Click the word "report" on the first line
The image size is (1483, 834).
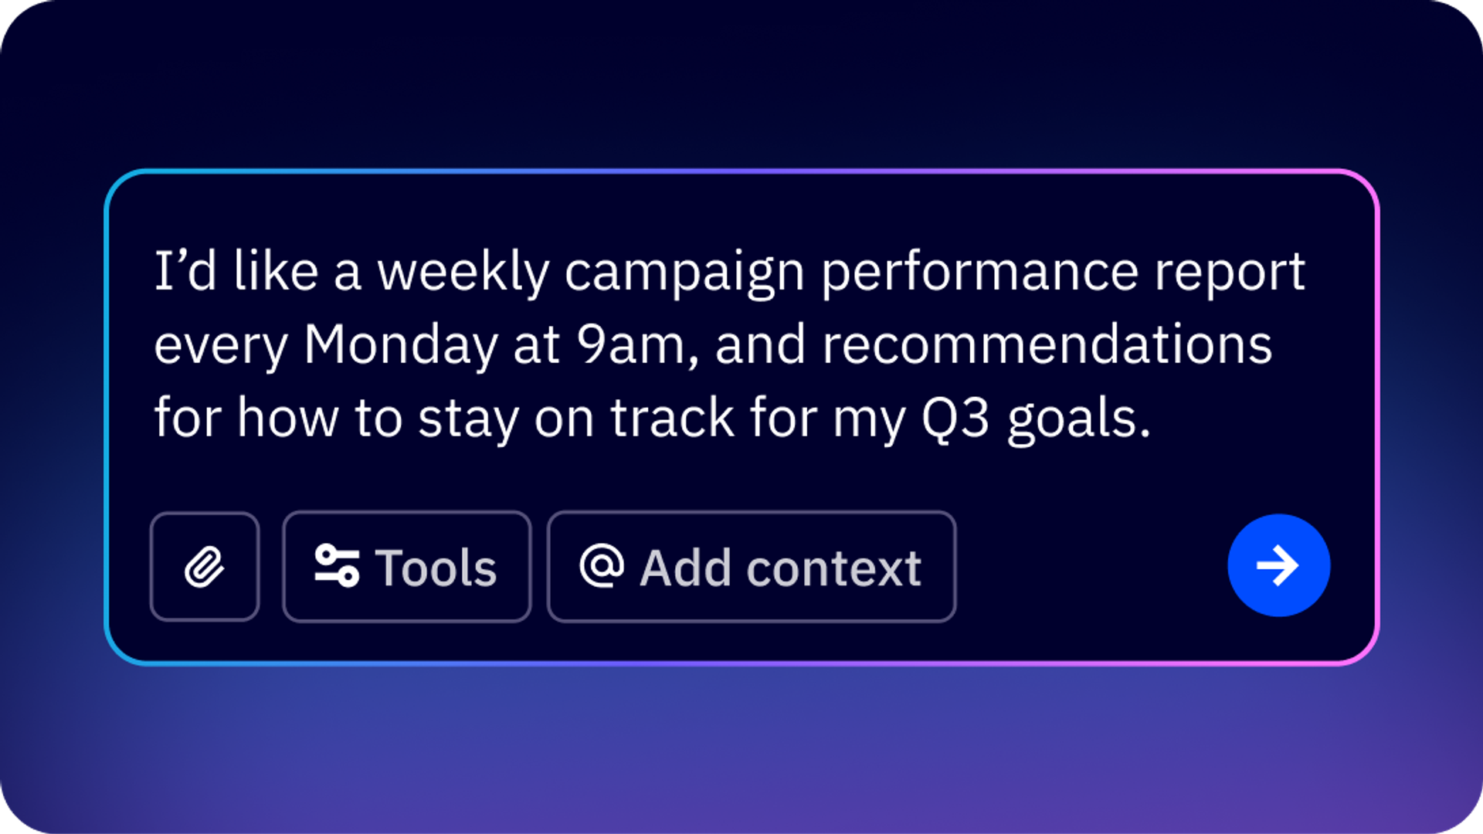point(1230,273)
